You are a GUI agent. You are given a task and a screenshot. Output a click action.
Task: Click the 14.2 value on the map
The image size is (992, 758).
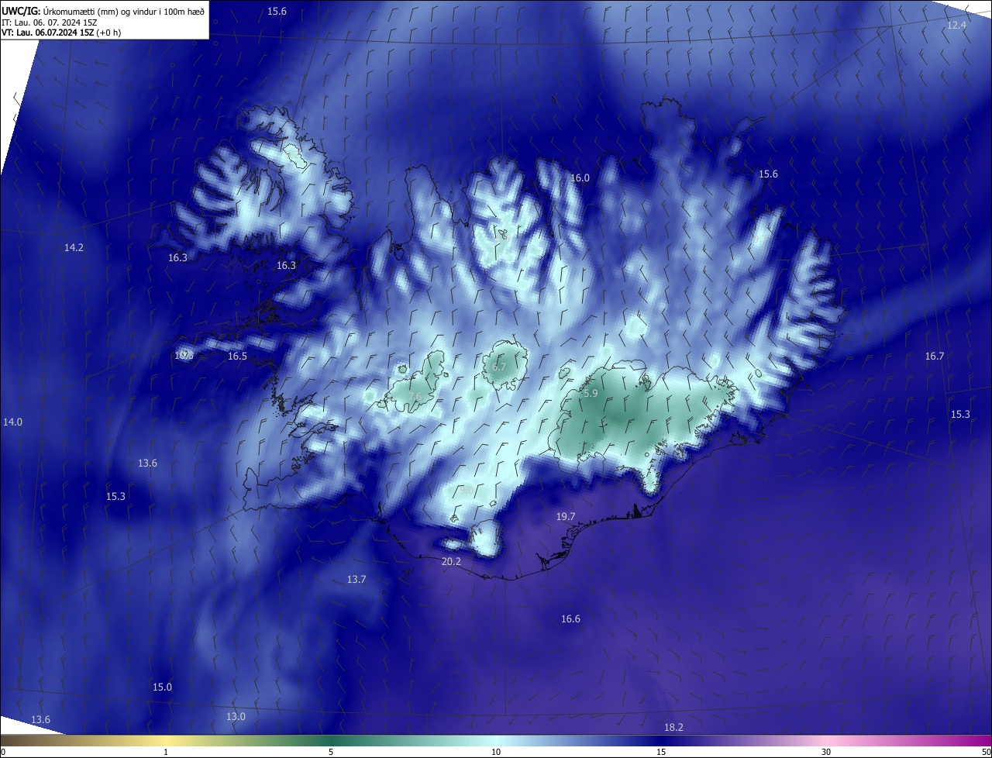pos(74,247)
